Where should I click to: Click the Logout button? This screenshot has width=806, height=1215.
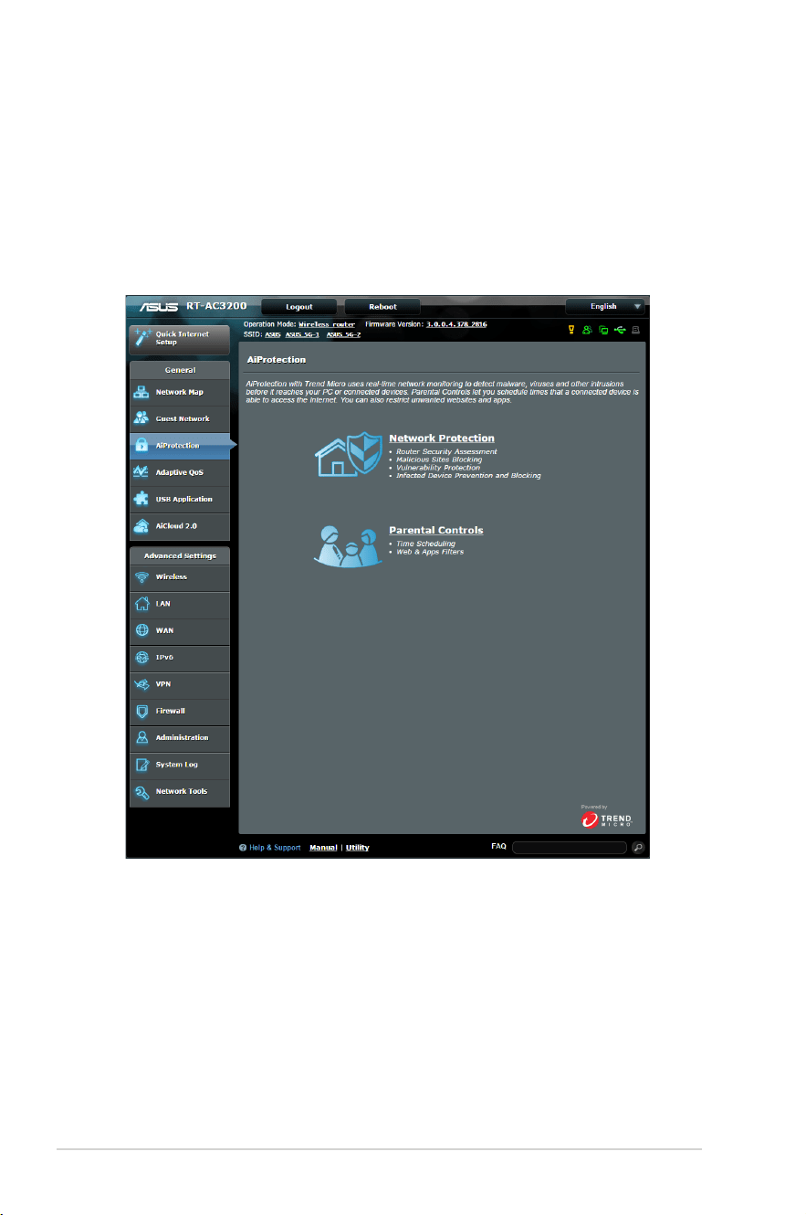(298, 307)
